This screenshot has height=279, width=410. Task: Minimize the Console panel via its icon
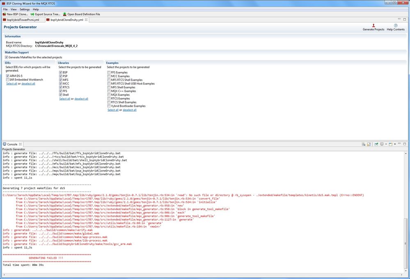point(399,144)
